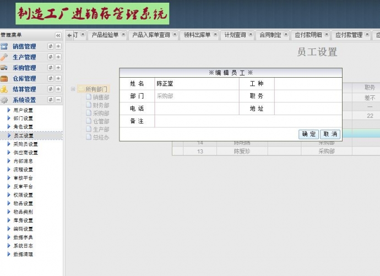Open 系统日志 in sidebar
The height and width of the screenshot is (276, 380).
23,246
